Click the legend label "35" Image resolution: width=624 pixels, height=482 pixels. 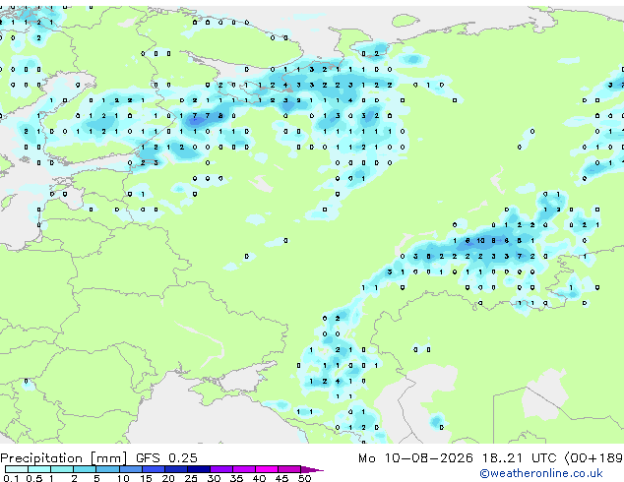pos(236,478)
